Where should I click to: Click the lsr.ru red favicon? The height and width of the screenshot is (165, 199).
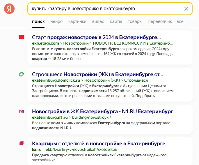click(x=22, y=143)
